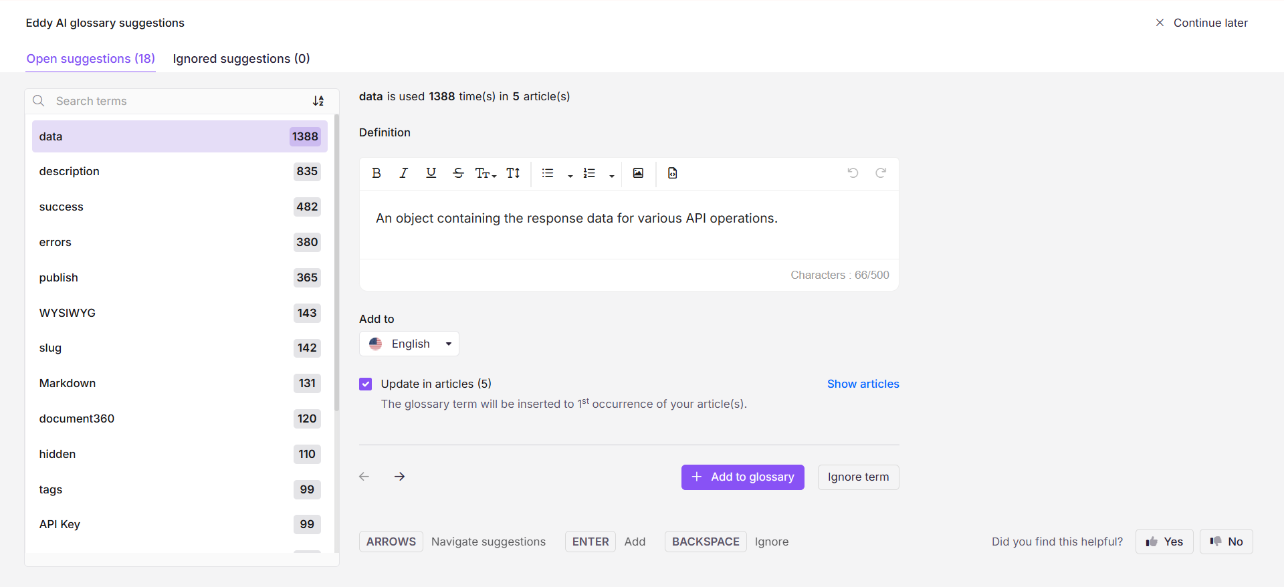The height and width of the screenshot is (587, 1284).
Task: Underline the selected definition text
Action: click(431, 173)
